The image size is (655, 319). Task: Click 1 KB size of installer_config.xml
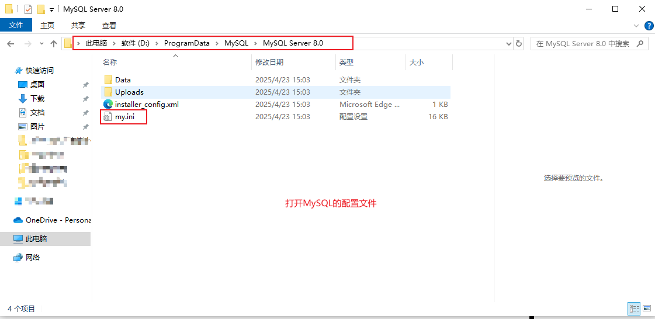click(x=441, y=105)
